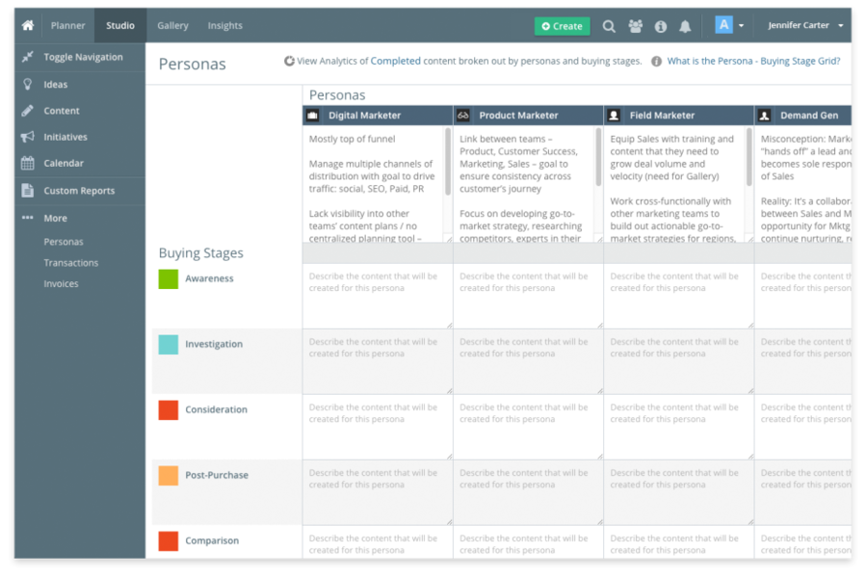This screenshot has height=578, width=867.
Task: Open the Jennifer Carter account dropdown
Action: tap(805, 25)
